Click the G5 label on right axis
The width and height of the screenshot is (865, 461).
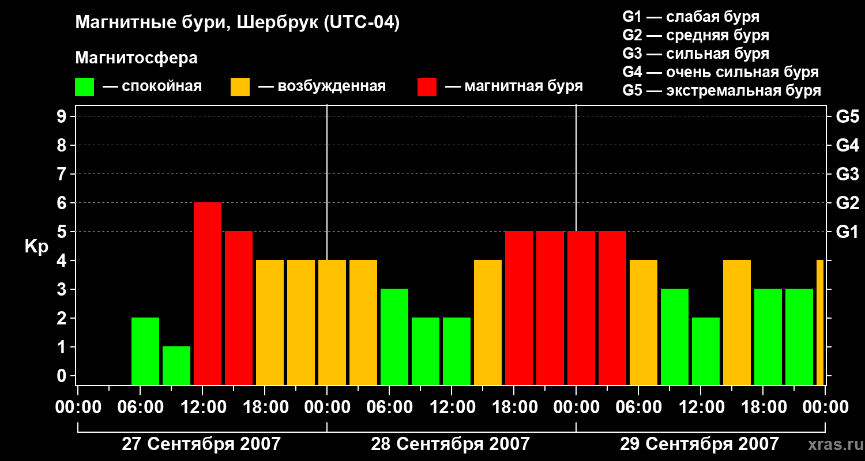[848, 116]
